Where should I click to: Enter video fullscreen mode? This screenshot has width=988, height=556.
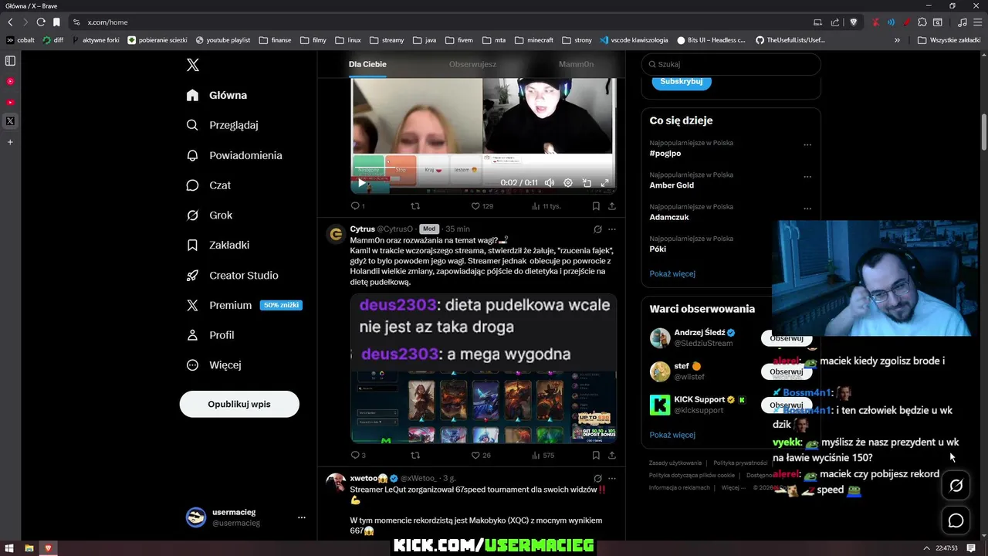click(605, 183)
